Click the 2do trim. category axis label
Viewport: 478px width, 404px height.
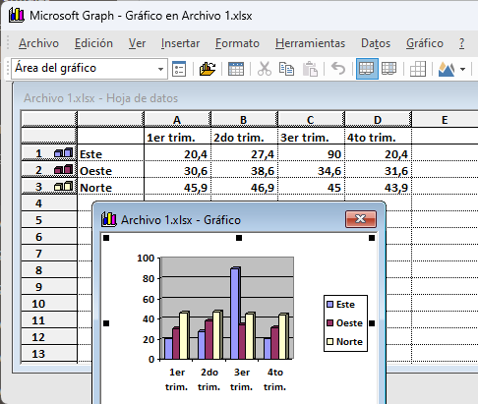tap(209, 379)
